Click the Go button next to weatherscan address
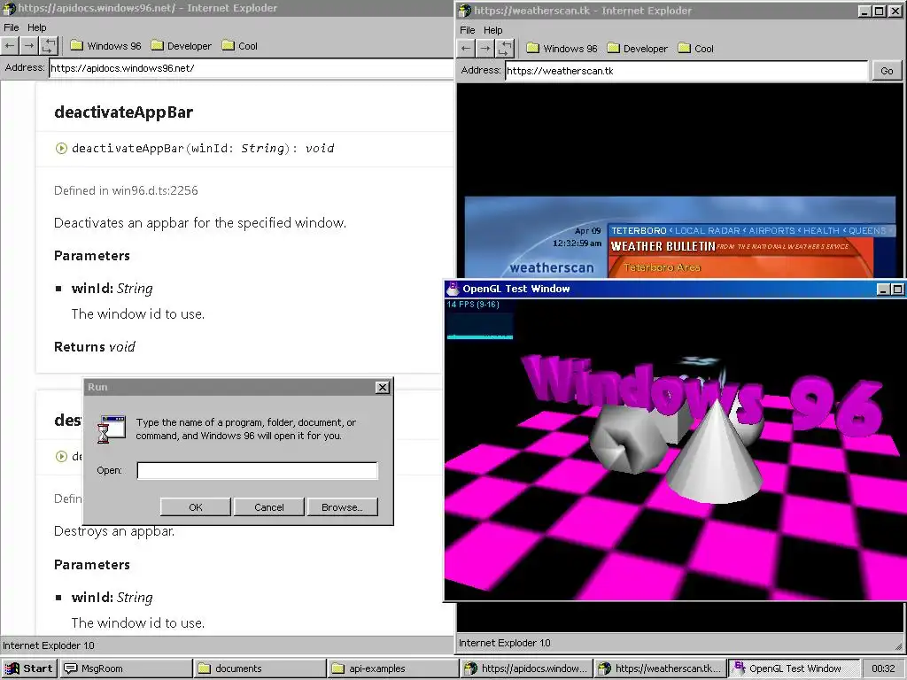The height and width of the screenshot is (680, 907). 887,71
